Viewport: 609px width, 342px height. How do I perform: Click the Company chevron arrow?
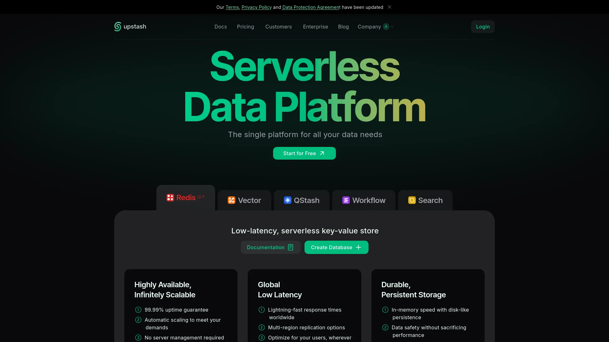click(392, 27)
